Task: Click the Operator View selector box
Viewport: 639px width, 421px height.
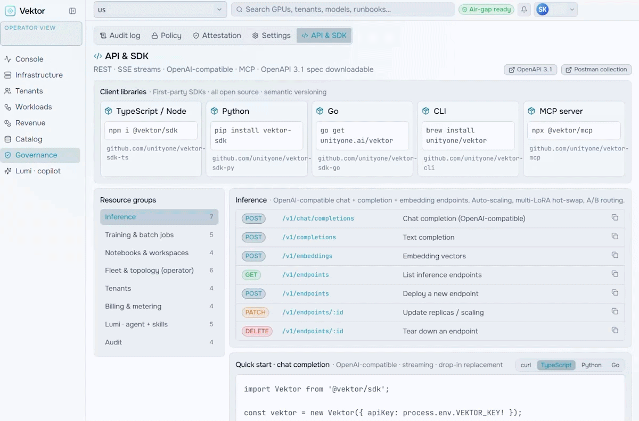Action: click(42, 33)
